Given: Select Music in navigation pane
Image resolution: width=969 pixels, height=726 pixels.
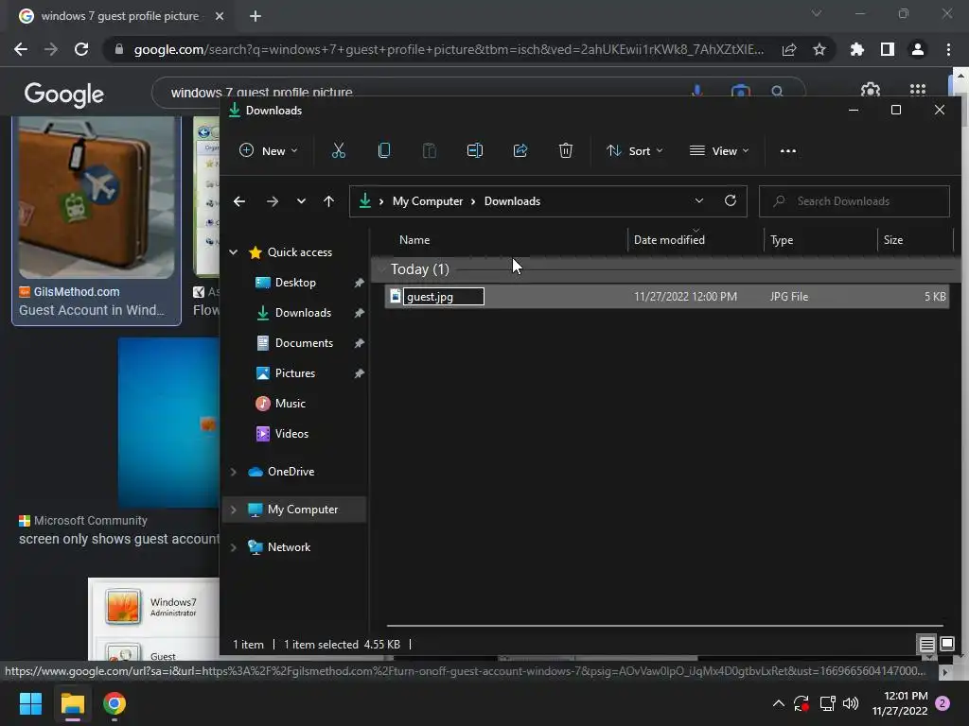Looking at the screenshot, I should point(290,403).
